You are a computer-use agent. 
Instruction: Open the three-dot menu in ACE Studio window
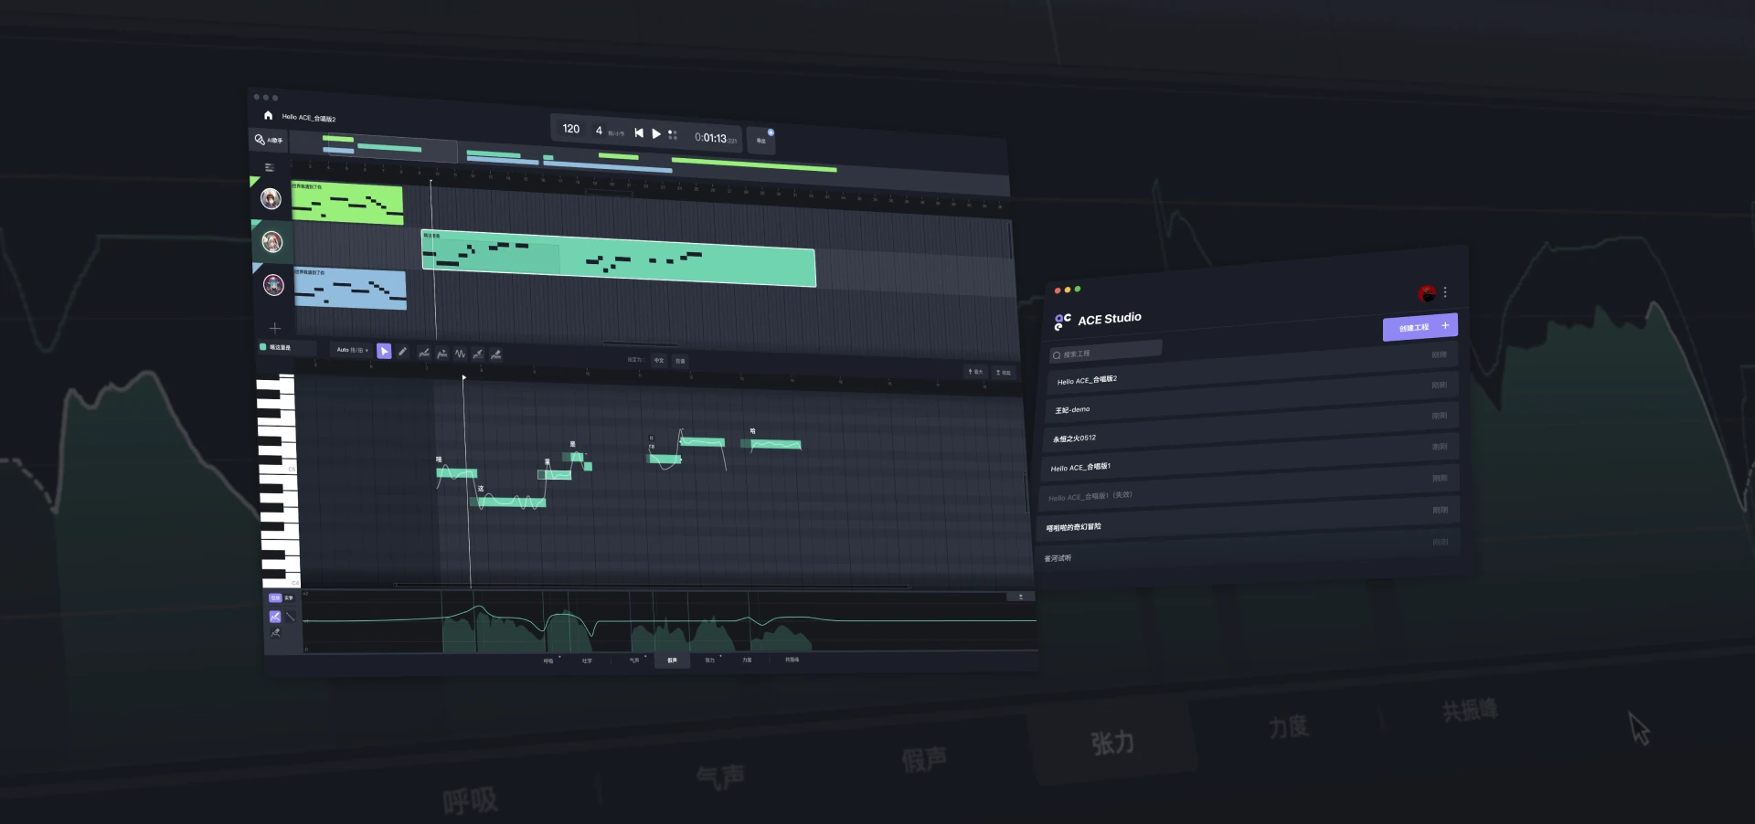click(1445, 292)
